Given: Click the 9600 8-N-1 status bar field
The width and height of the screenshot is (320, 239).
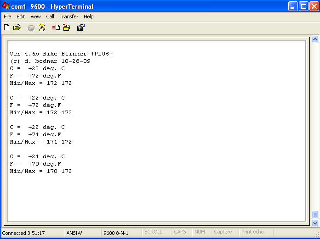Looking at the screenshot, I should click(x=115, y=232).
